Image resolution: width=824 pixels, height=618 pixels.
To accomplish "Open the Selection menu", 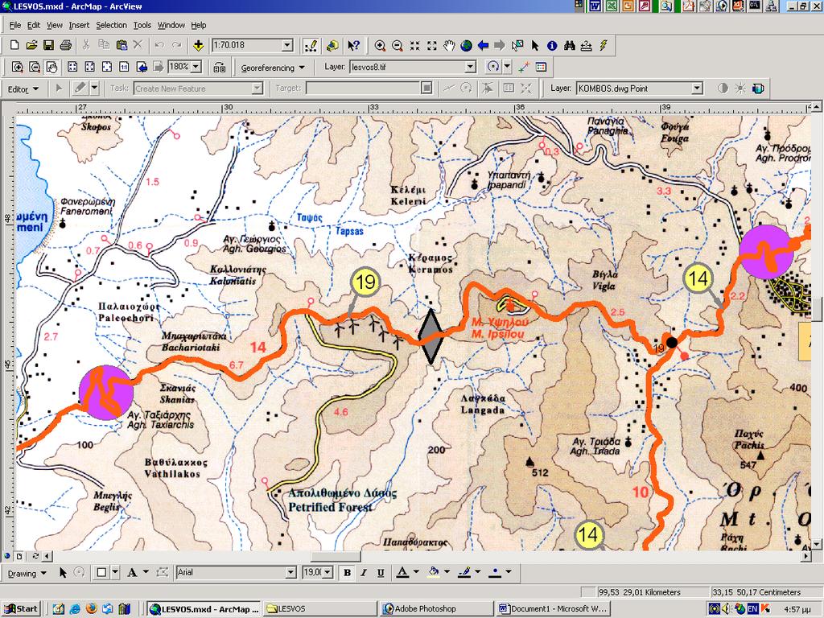I will pos(111,25).
